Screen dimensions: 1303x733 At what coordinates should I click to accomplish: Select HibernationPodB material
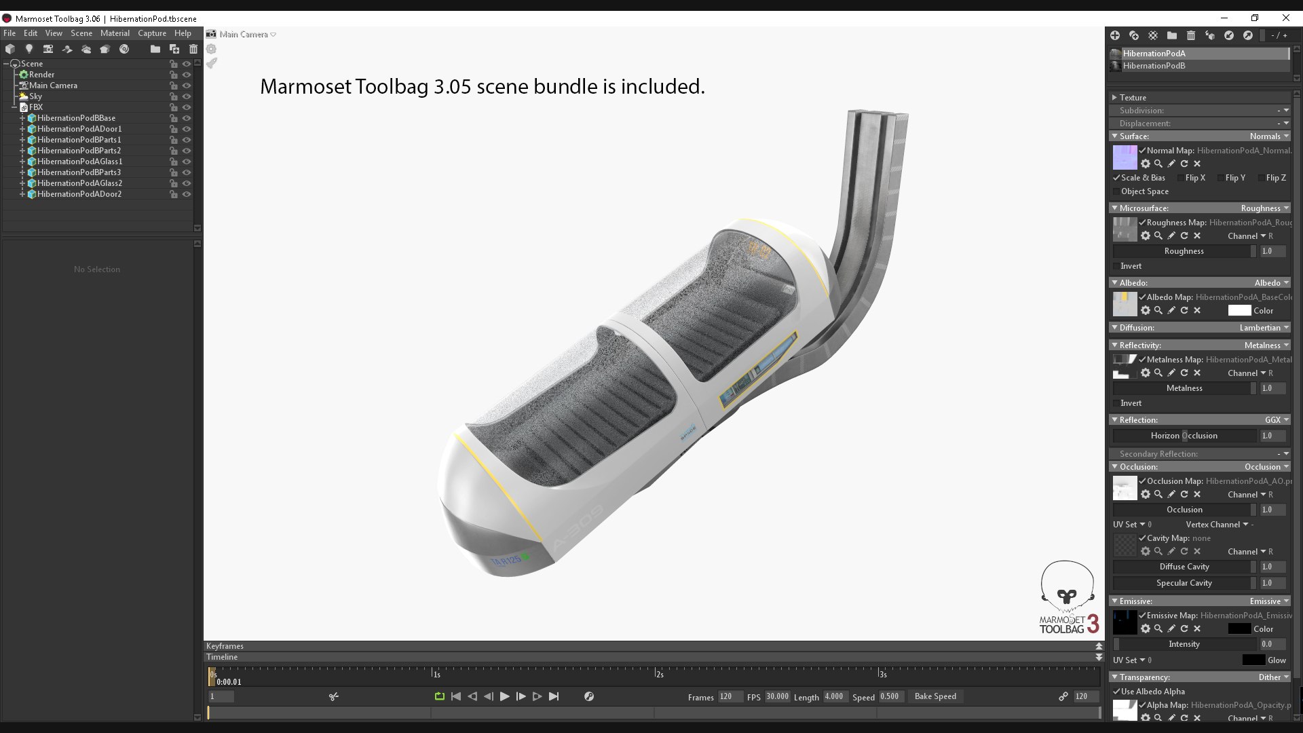tap(1200, 66)
